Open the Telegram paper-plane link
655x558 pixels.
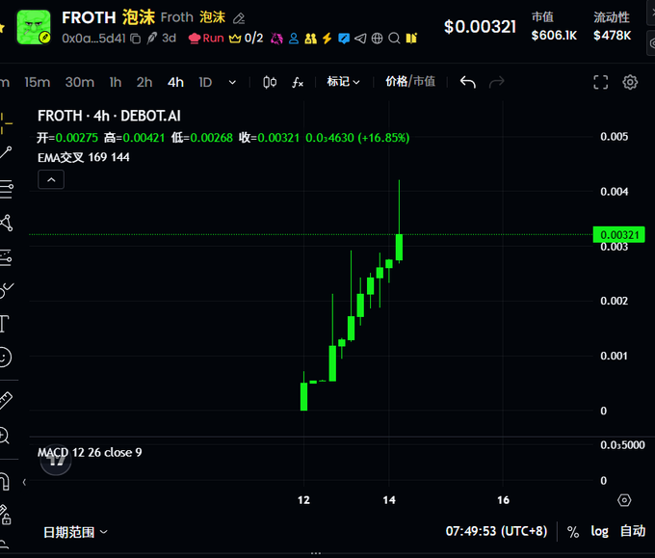coord(360,39)
